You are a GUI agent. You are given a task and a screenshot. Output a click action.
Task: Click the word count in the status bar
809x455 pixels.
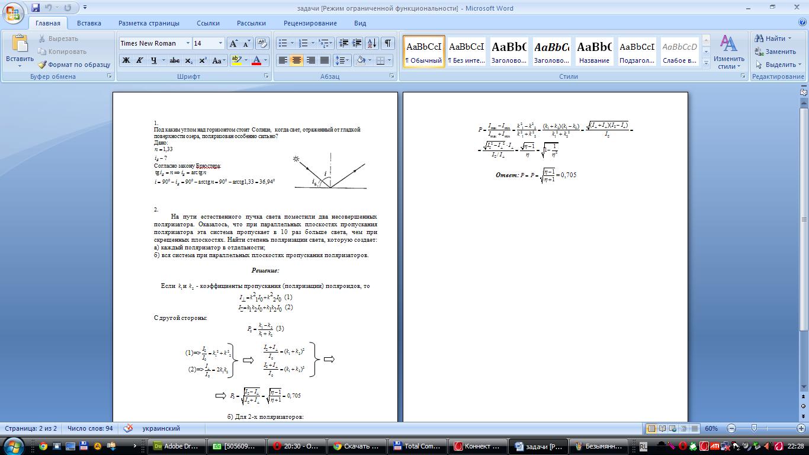[90, 428]
